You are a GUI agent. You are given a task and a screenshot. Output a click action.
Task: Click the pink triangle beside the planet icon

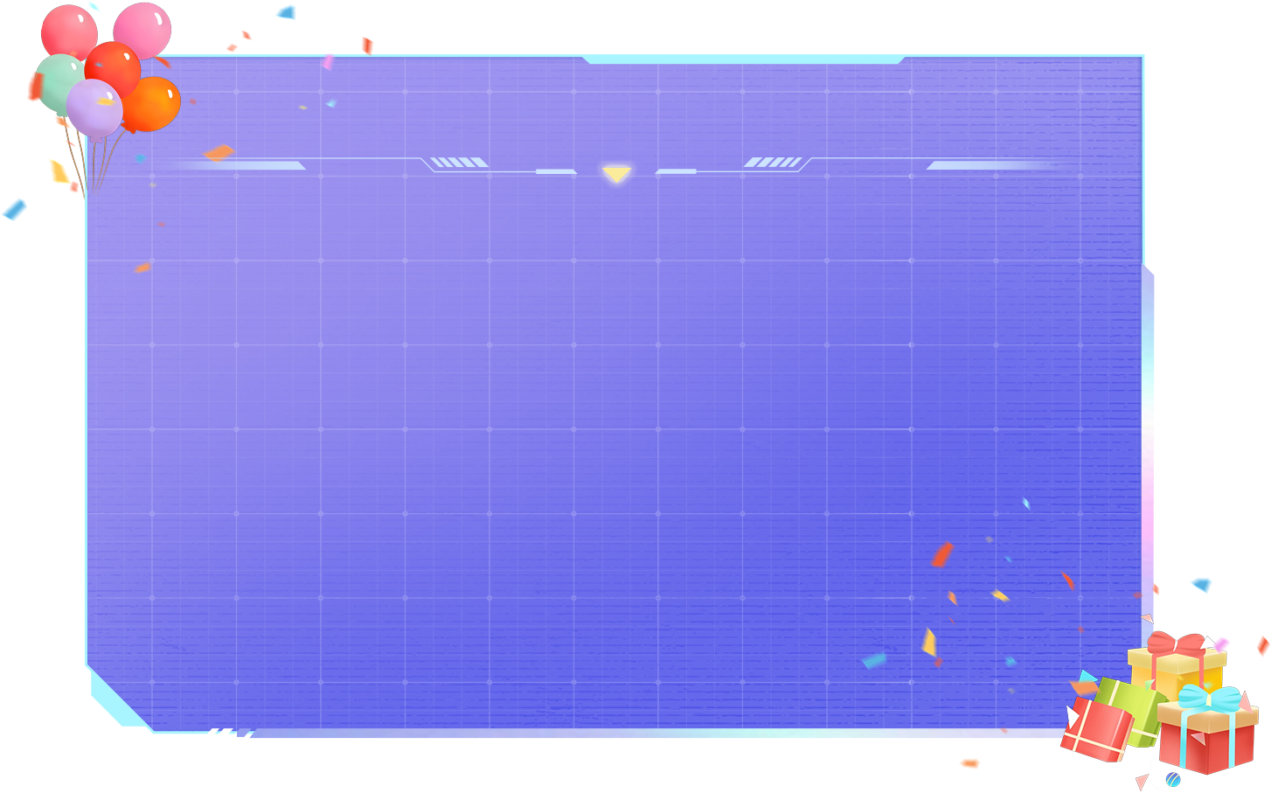pos(1142,780)
